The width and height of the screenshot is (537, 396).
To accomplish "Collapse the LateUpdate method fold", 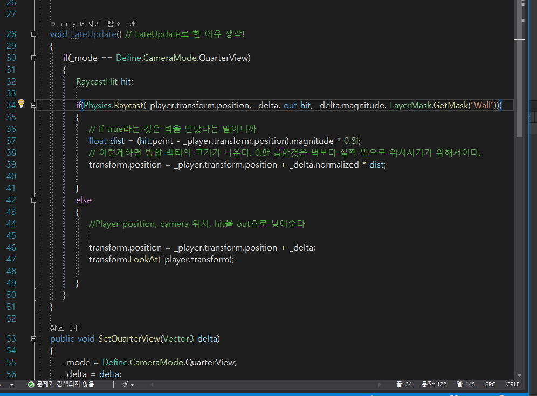I will pos(33,34).
